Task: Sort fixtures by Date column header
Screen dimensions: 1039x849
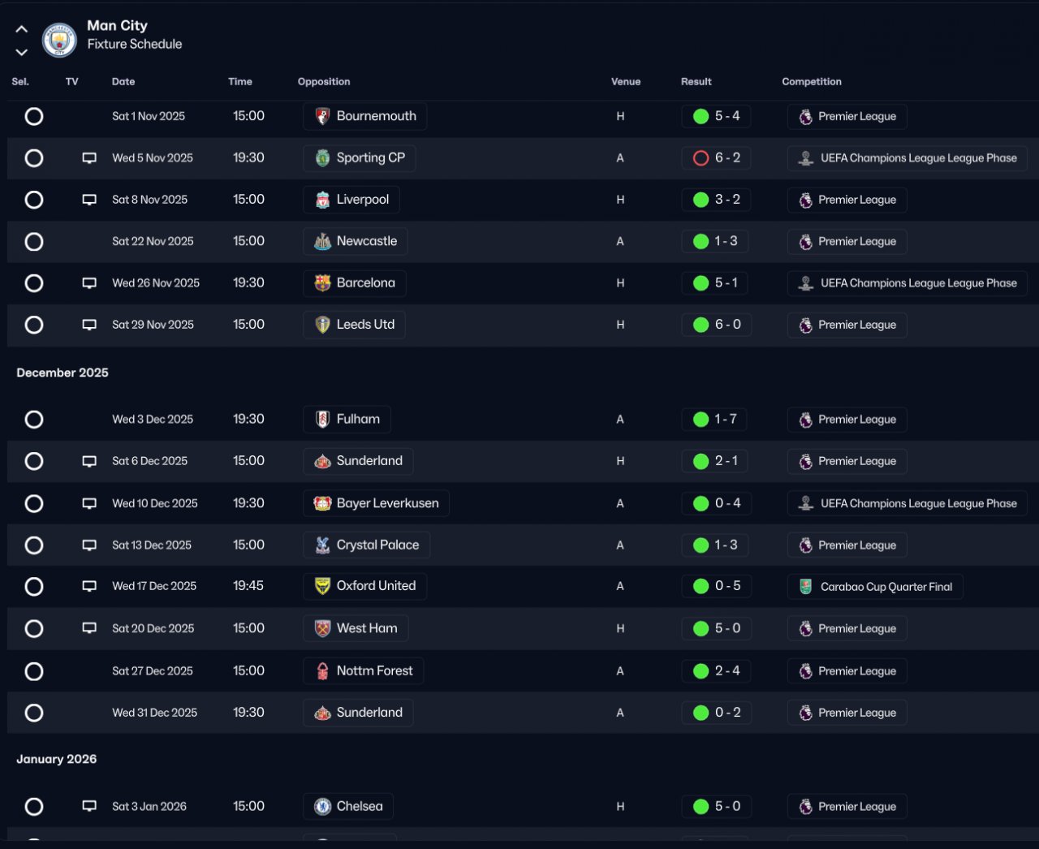Action: click(x=123, y=82)
